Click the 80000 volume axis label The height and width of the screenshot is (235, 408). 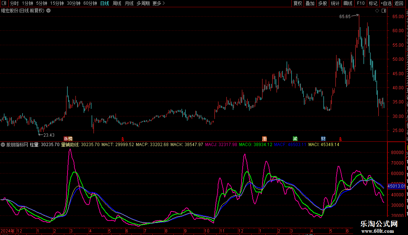pos(397,153)
